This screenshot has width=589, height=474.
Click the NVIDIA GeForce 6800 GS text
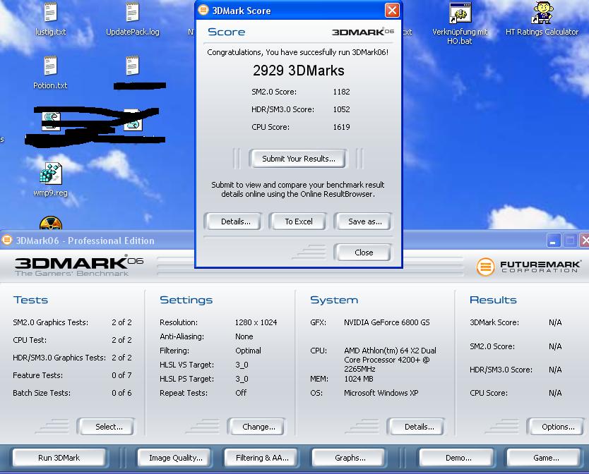(386, 322)
